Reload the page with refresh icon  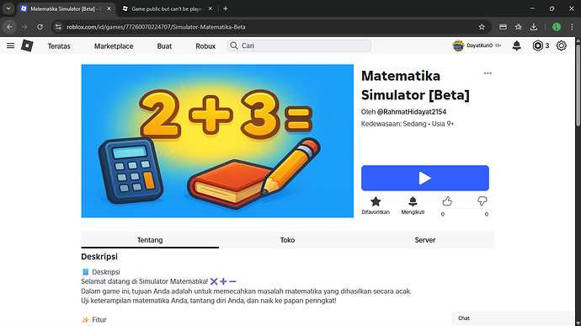tap(40, 27)
